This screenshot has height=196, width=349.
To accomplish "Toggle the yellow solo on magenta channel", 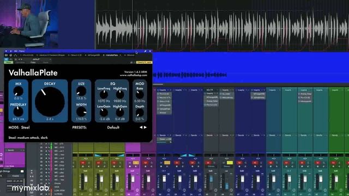I will 136,163.
